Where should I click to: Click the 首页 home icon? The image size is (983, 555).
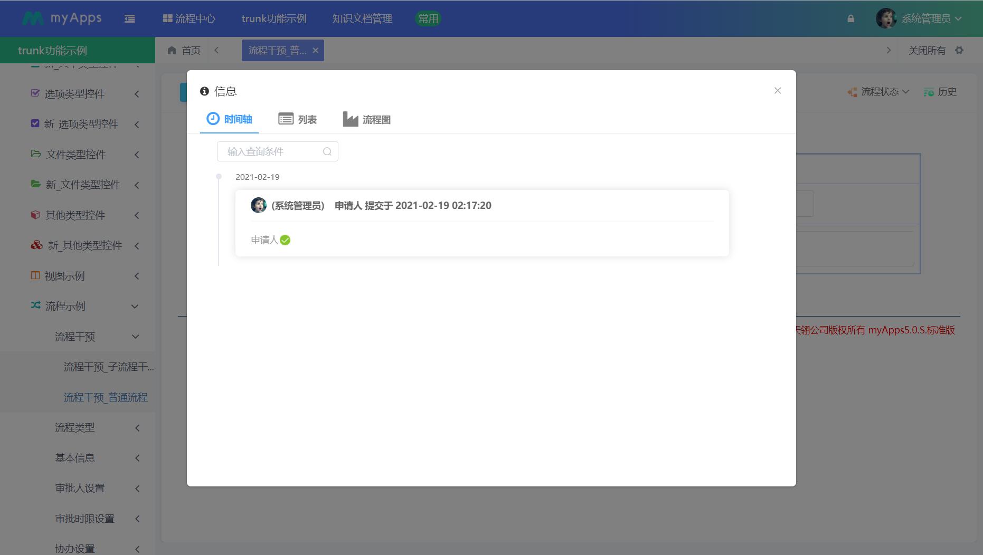coord(172,50)
